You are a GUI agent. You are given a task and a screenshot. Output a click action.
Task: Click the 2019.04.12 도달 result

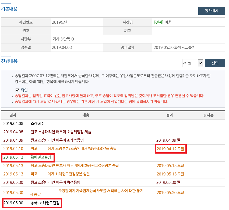pos(170,149)
